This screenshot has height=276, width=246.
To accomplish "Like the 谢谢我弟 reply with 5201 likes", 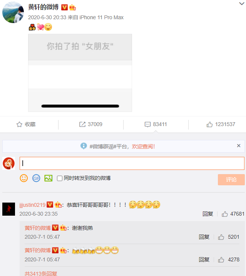I will pos(229,237).
